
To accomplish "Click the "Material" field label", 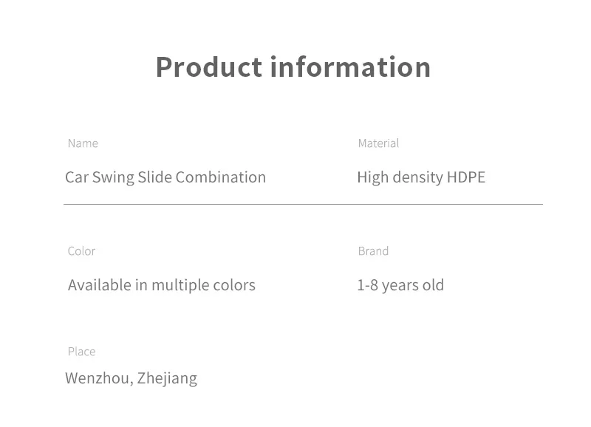I will [x=378, y=143].
